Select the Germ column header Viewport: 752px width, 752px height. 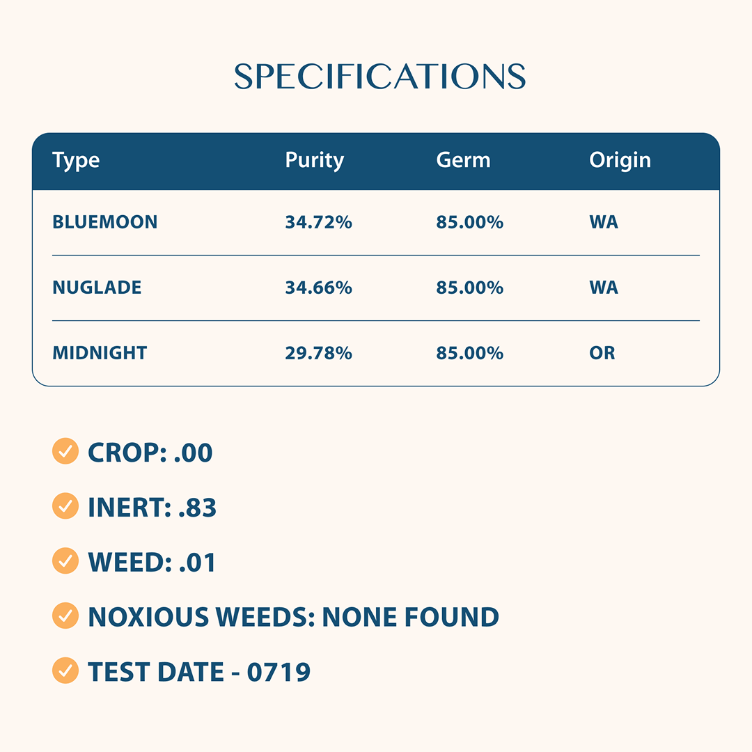(x=463, y=159)
